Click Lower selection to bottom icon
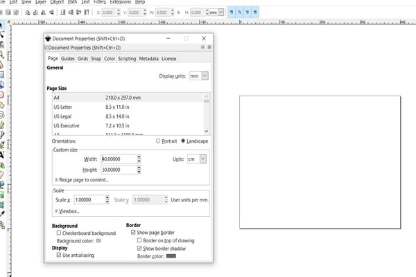Viewport: 416px width, 277px height. [x=63, y=12]
